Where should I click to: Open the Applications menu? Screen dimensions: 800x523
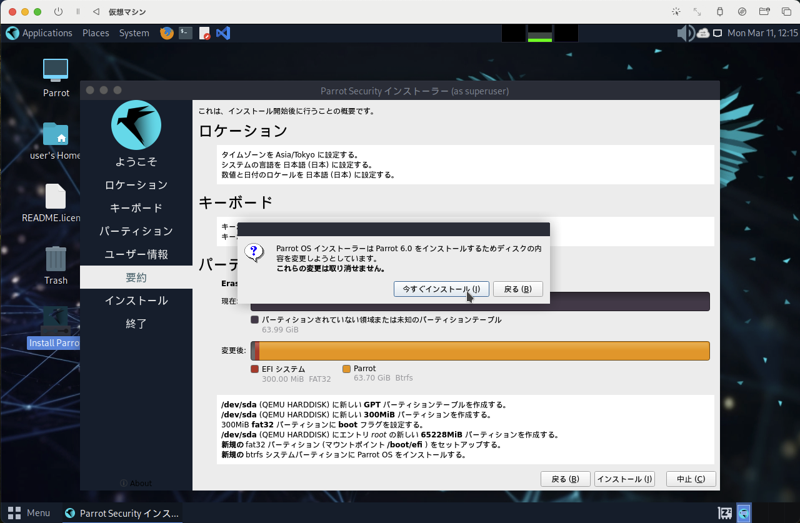click(x=47, y=33)
